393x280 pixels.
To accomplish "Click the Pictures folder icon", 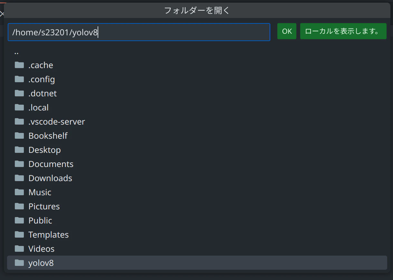I will coord(19,206).
